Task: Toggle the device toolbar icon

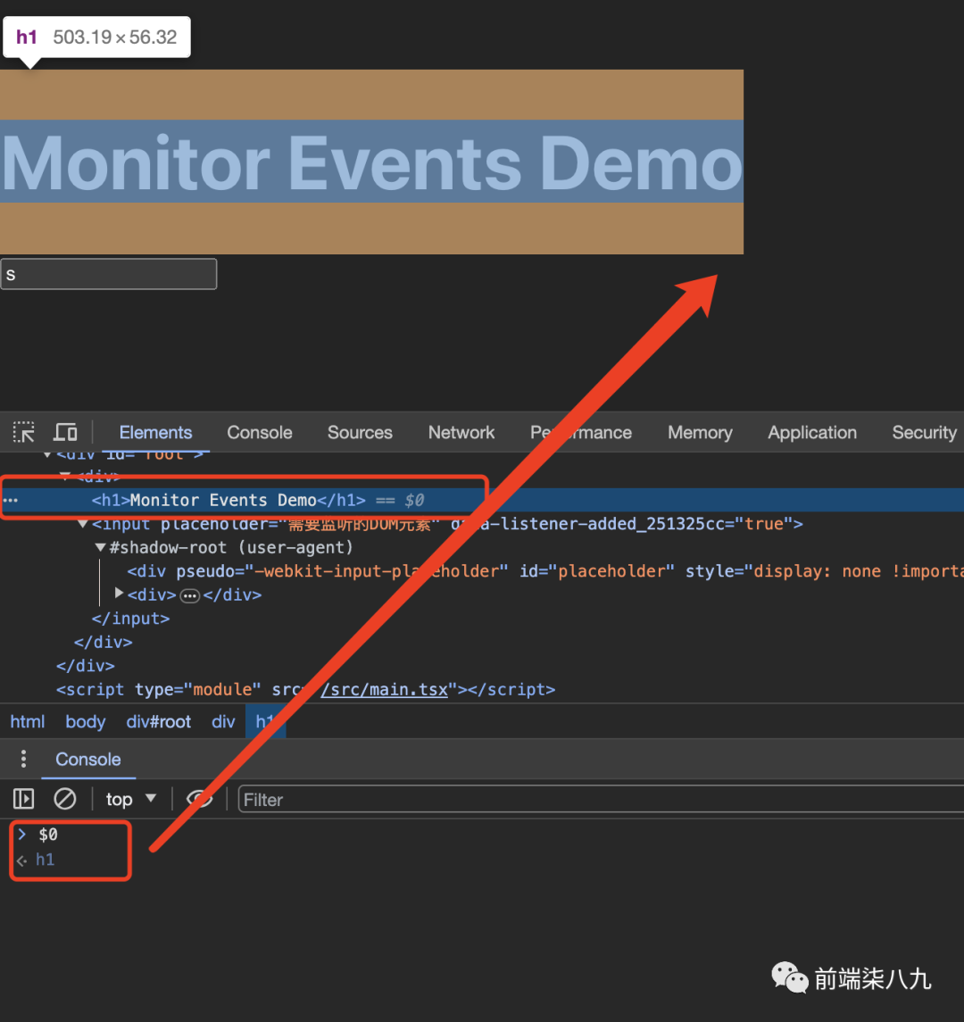Action: [x=65, y=432]
